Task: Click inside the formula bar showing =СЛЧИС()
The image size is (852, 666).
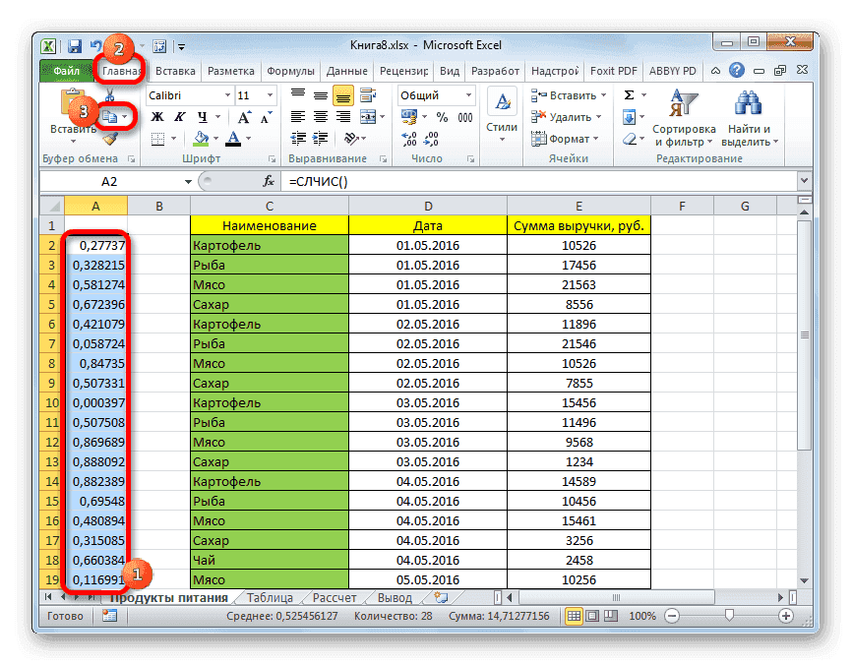Action: point(394,181)
